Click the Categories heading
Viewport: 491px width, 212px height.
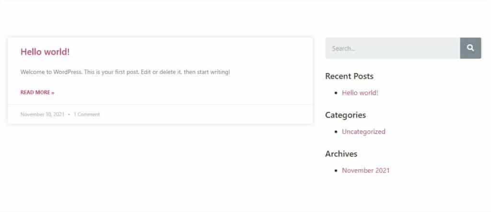[345, 115]
